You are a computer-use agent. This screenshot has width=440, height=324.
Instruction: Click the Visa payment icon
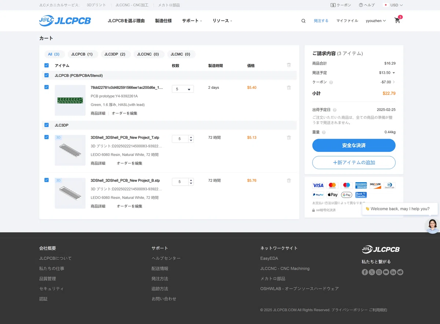[318, 186]
